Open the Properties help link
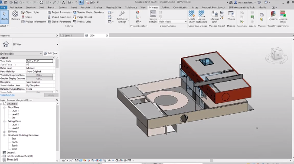Image resolution: width=294 pixels, height=164 pixels. [x=7, y=95]
